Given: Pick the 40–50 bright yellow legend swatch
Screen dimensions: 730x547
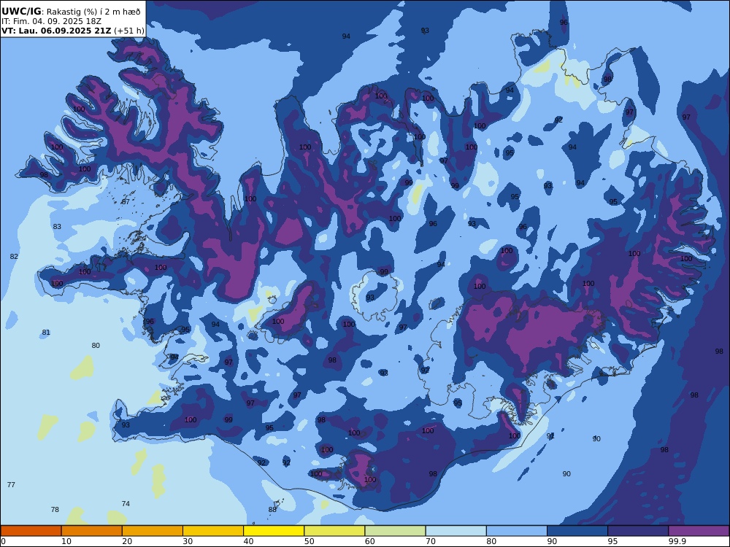Looking at the screenshot, I should click(274, 531).
